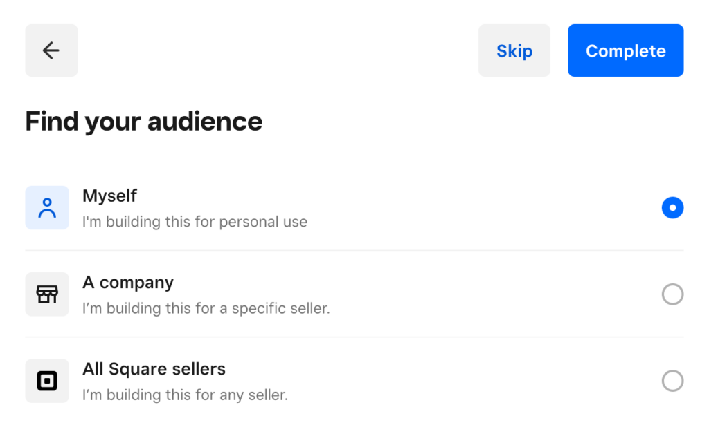Click the A company option title
This screenshot has width=709, height=434.
pos(128,283)
